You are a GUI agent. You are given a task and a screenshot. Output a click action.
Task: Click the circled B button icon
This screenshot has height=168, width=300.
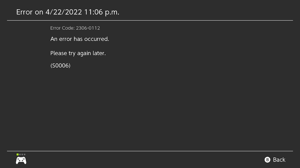(267, 160)
